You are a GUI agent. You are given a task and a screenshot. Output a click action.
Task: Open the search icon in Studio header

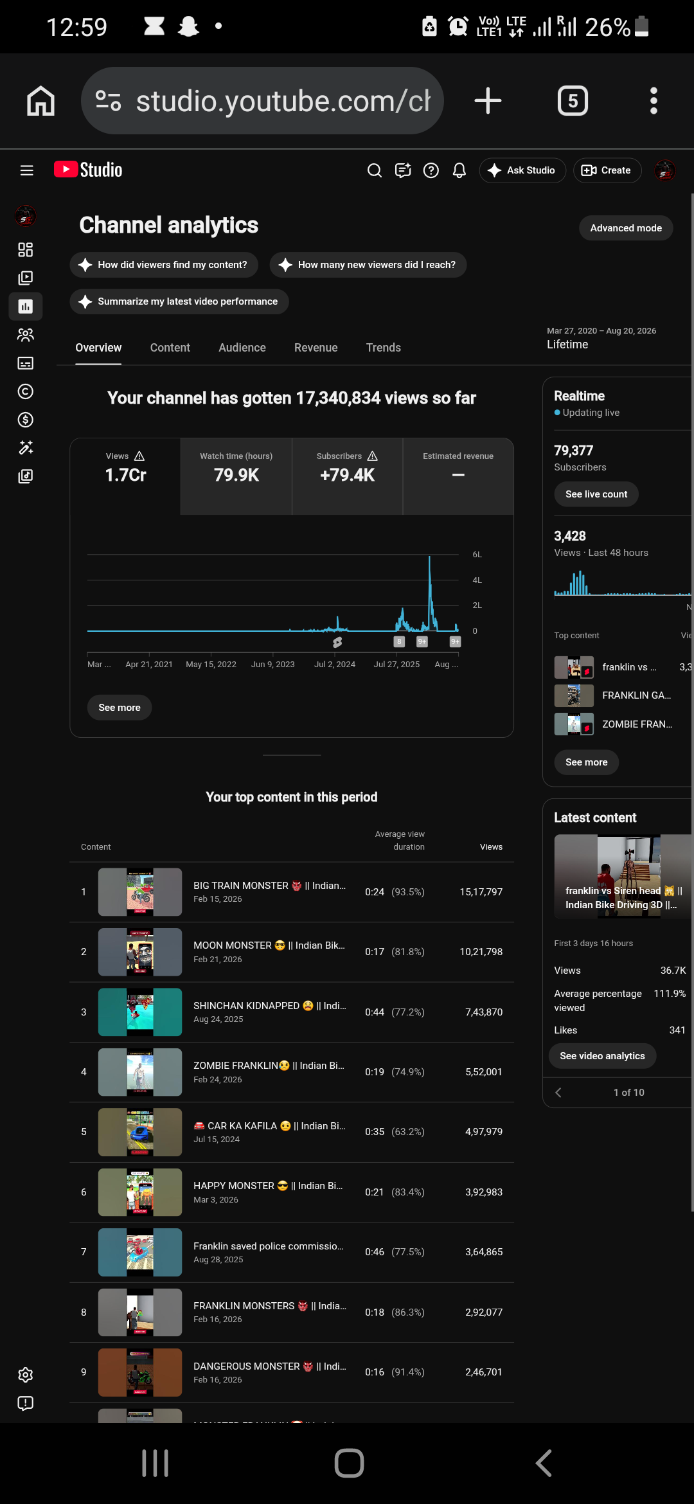pos(375,170)
